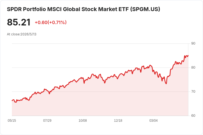Screen dimensions: 203x135
Task: Select the 12/18 date axis label
Action: (x=118, y=120)
